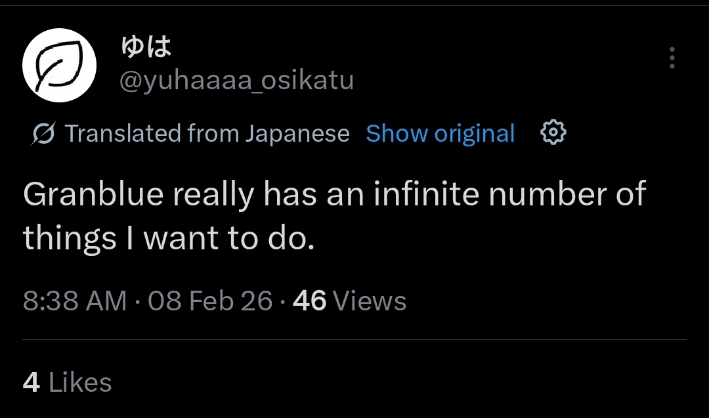Click the display name ゆは
Viewport: 709px width, 418px height.
tap(146, 47)
